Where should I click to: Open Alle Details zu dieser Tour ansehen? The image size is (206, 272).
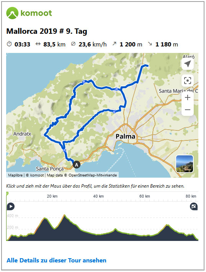[x=56, y=260]
